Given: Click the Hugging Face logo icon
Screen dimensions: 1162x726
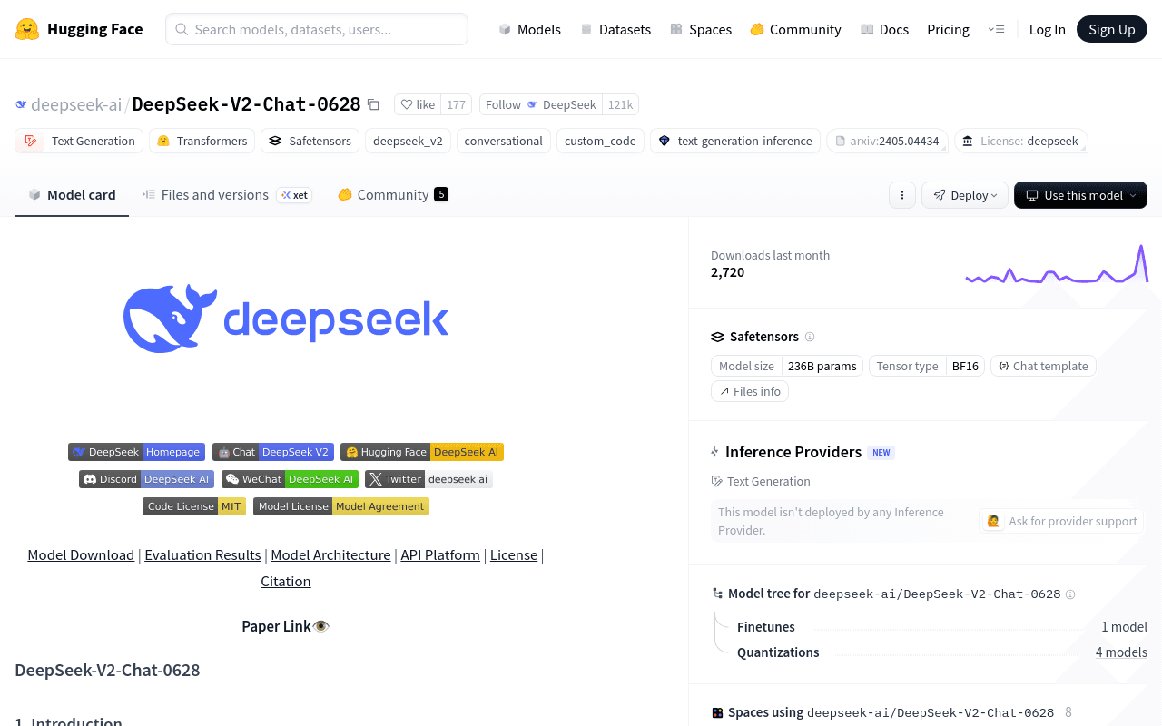Looking at the screenshot, I should pos(27,29).
